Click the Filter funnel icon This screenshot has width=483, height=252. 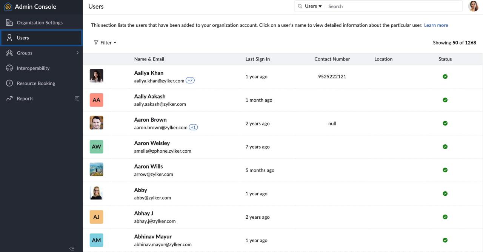pos(96,42)
